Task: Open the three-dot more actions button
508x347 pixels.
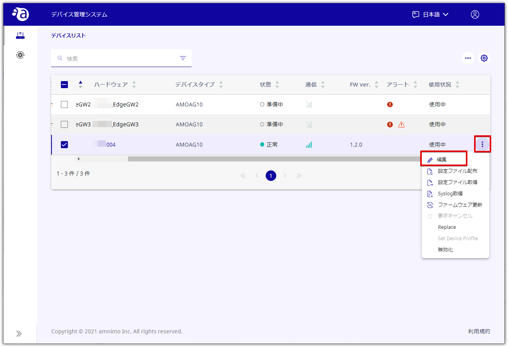Action: click(x=468, y=58)
